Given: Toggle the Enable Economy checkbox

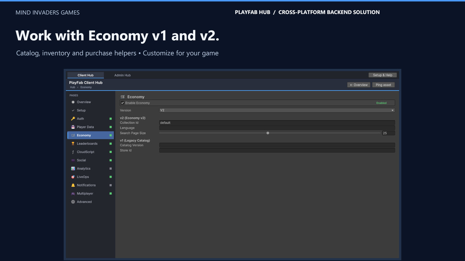Looking at the screenshot, I should (x=122, y=103).
